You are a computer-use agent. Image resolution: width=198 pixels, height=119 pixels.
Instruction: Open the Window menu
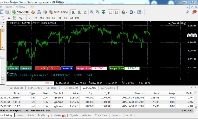[x=20, y=7]
